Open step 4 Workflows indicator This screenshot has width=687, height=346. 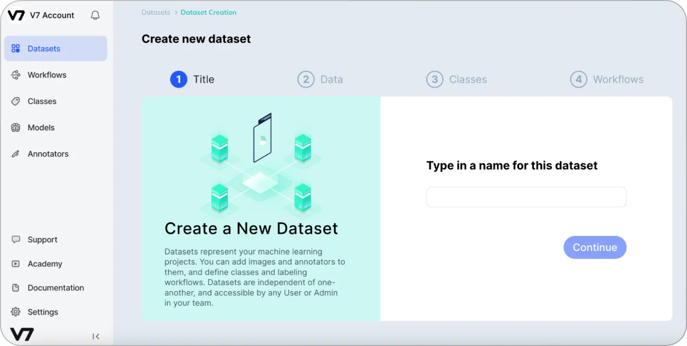578,79
